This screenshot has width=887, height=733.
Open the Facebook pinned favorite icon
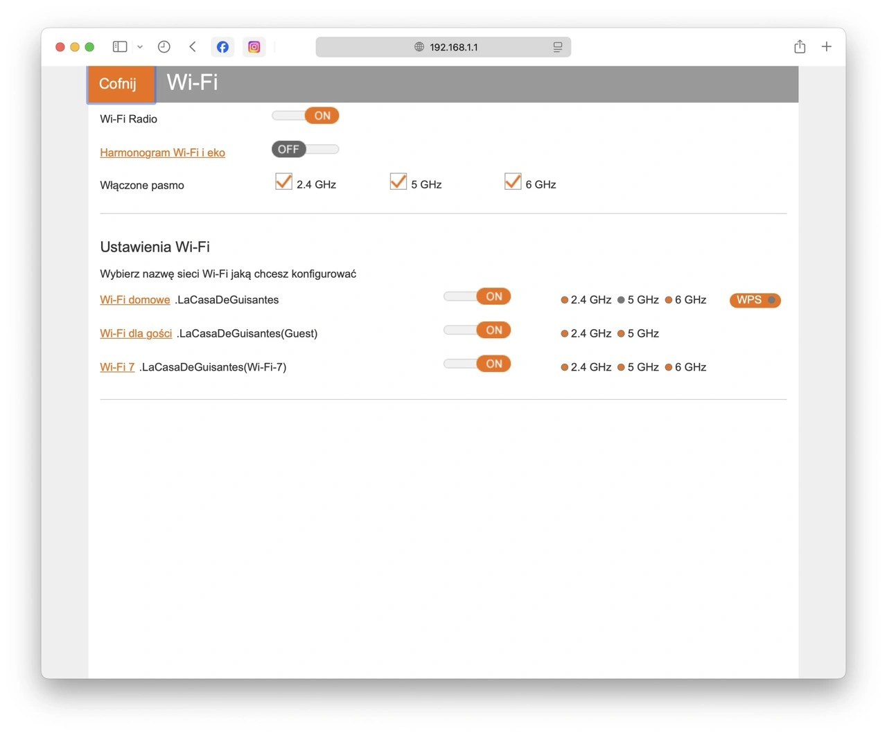tap(222, 46)
